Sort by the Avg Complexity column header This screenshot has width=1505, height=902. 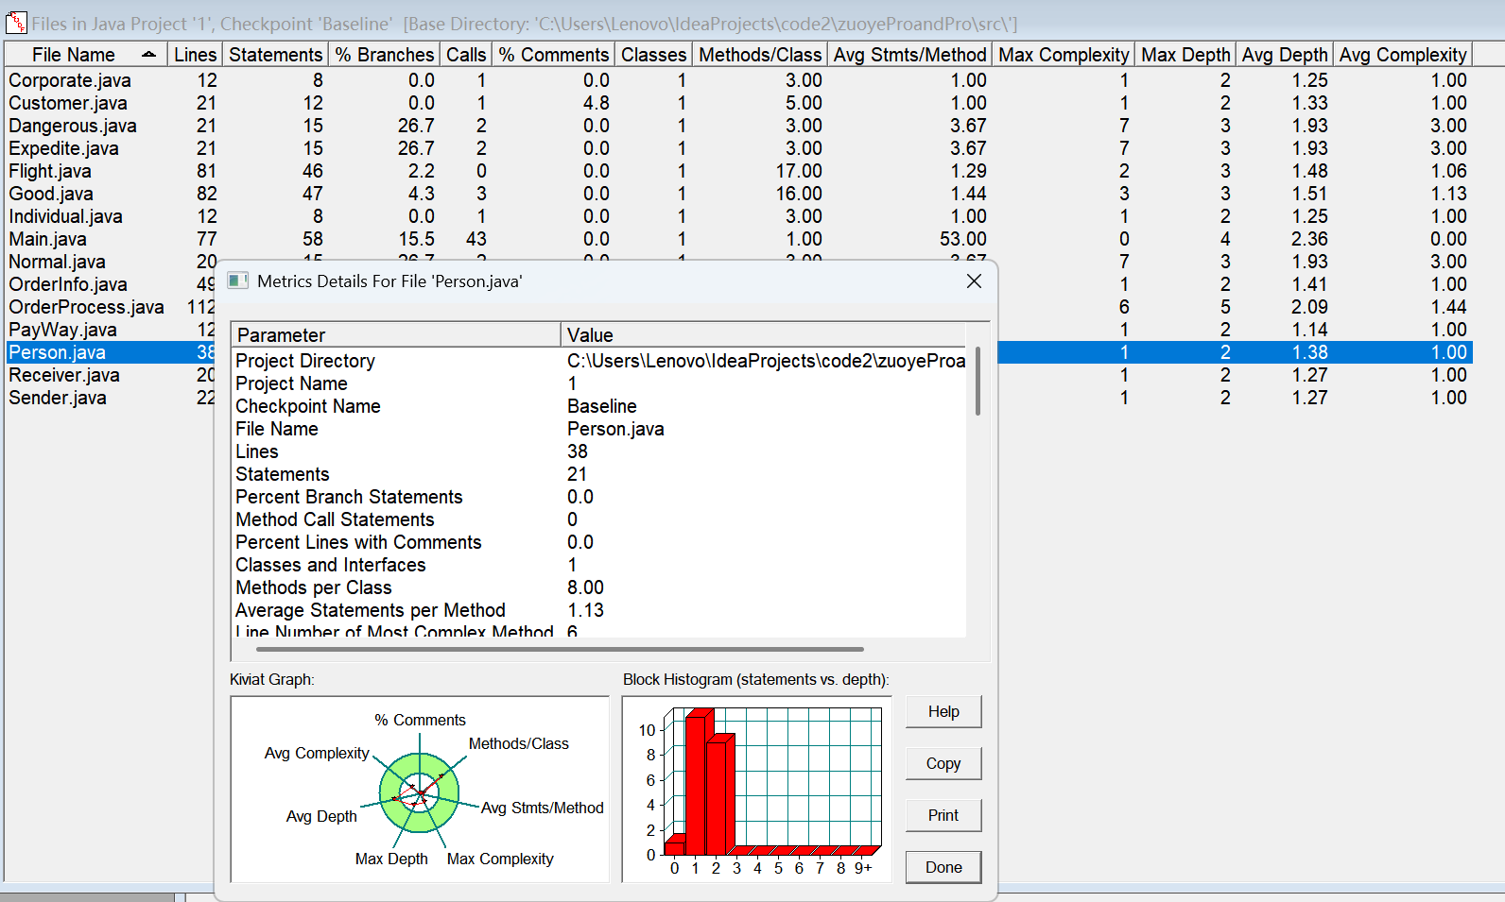point(1403,55)
